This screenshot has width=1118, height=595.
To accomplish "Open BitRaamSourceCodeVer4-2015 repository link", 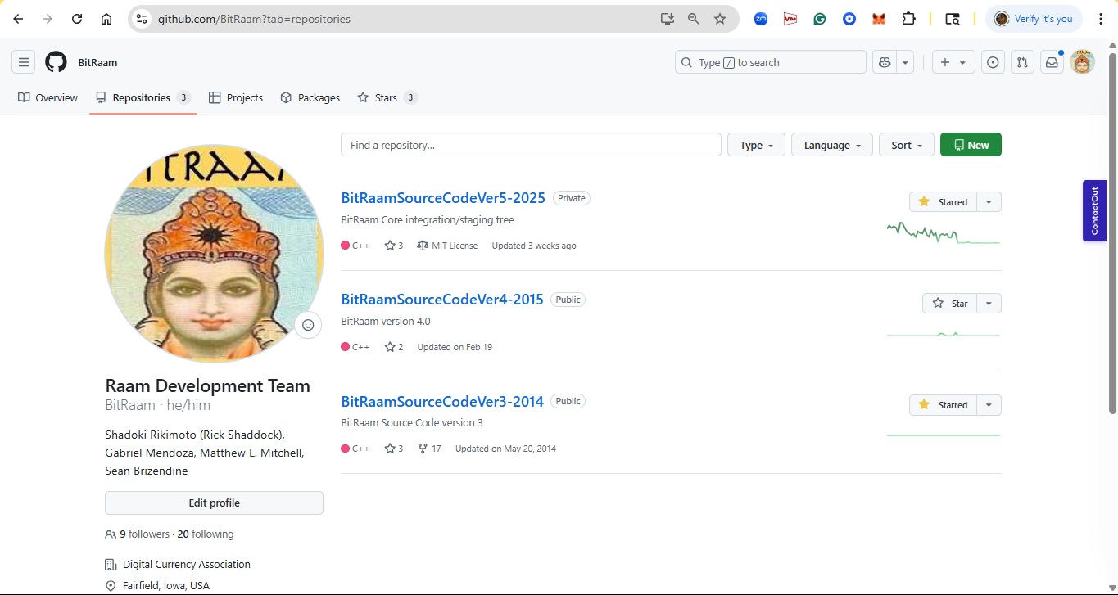I will (x=442, y=299).
